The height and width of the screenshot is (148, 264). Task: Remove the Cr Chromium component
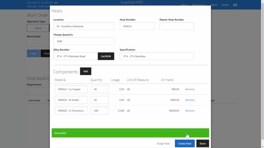tap(190, 111)
